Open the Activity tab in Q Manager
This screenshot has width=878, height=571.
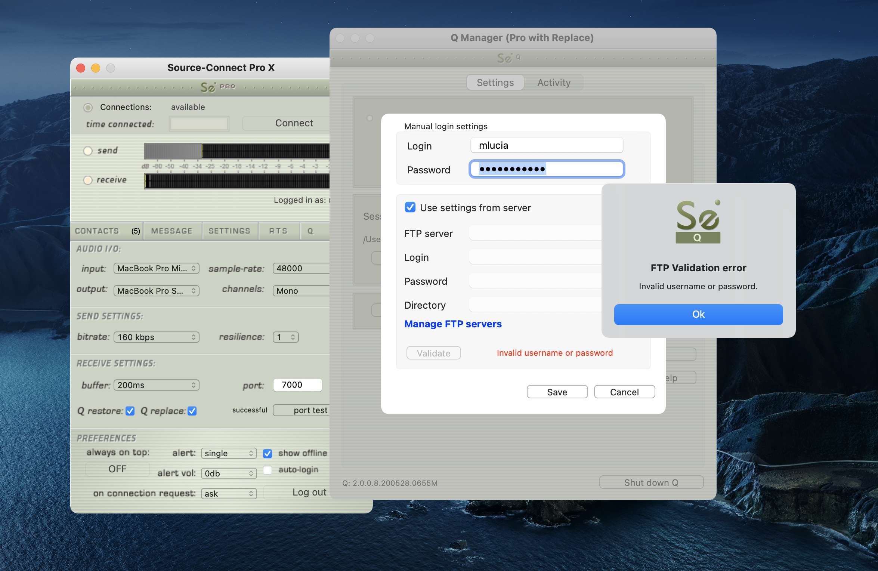click(554, 83)
